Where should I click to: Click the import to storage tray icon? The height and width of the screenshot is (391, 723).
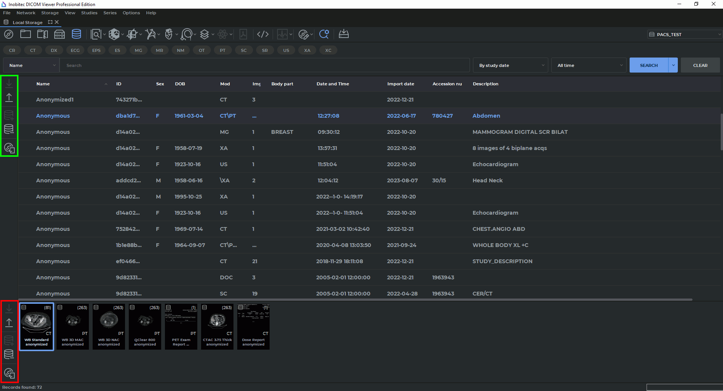344,34
